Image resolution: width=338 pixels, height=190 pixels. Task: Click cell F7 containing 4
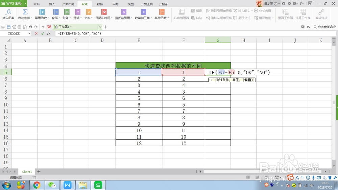point(184,86)
